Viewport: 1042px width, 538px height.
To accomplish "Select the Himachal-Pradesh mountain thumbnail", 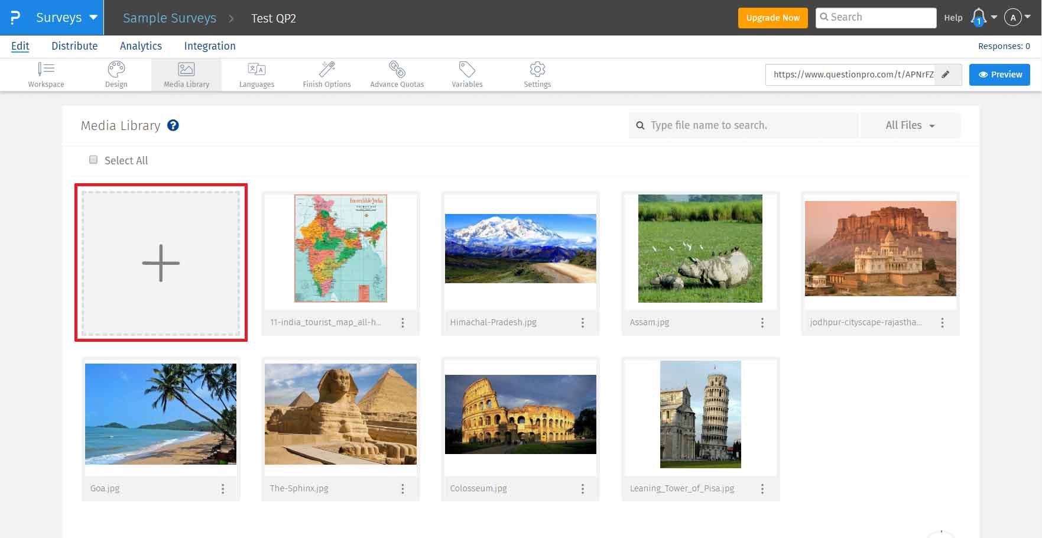I will 520,248.
